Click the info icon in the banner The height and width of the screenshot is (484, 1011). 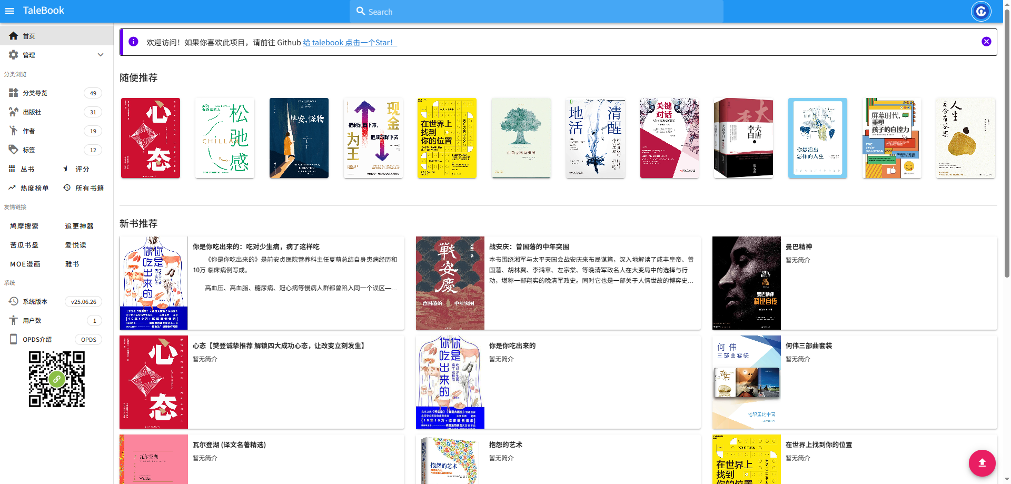click(134, 42)
